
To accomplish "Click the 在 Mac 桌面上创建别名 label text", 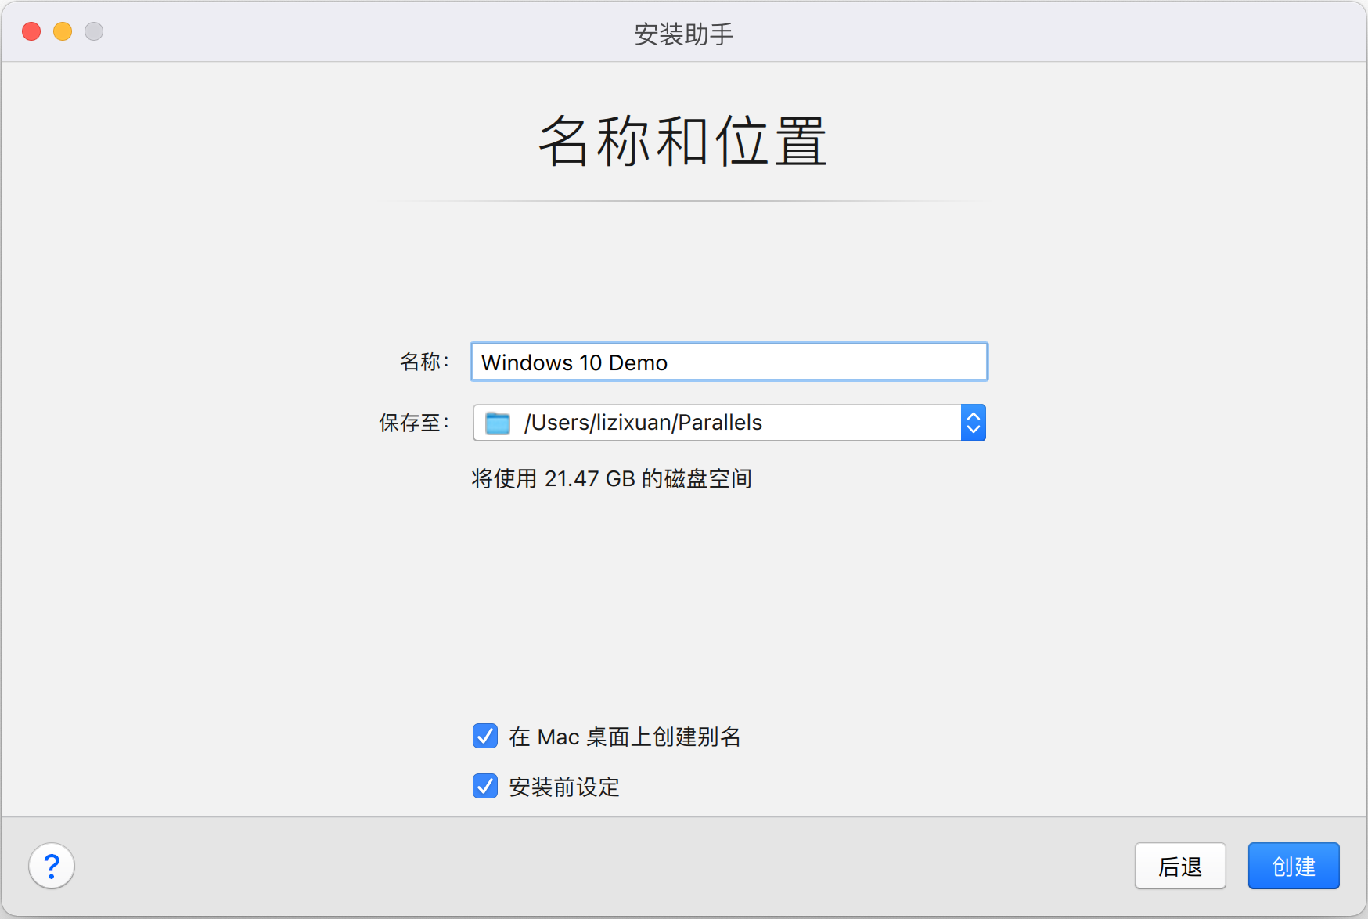I will [x=625, y=737].
